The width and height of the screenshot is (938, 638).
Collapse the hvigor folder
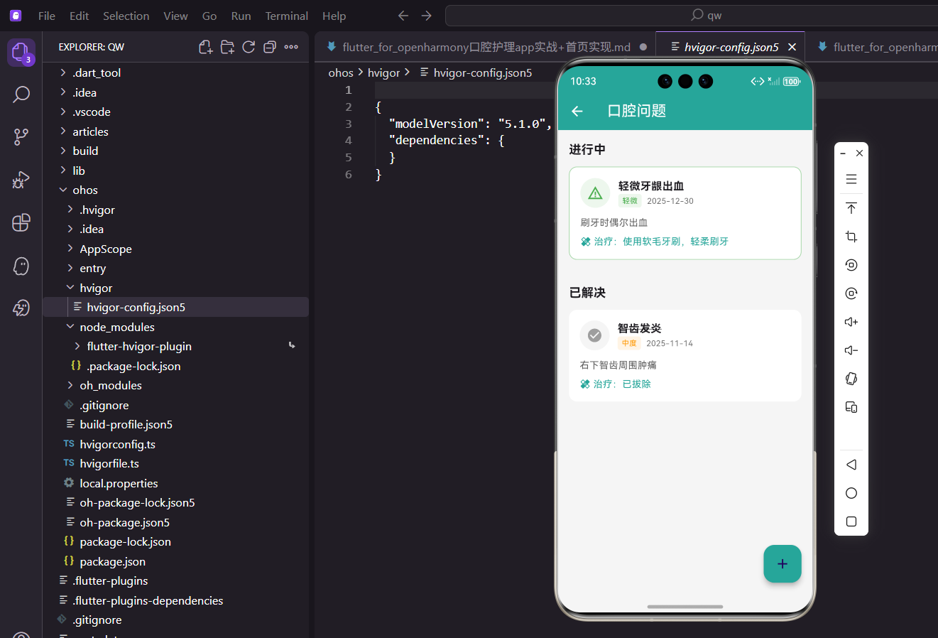coord(175,288)
